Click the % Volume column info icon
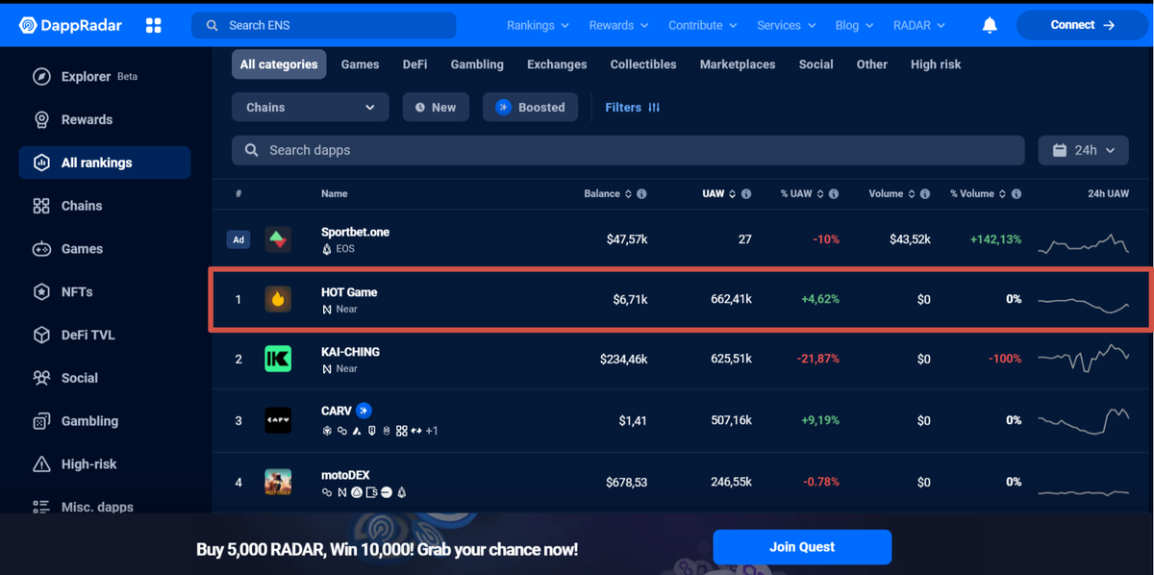Screen dimensions: 1154x575 [x=1016, y=193]
